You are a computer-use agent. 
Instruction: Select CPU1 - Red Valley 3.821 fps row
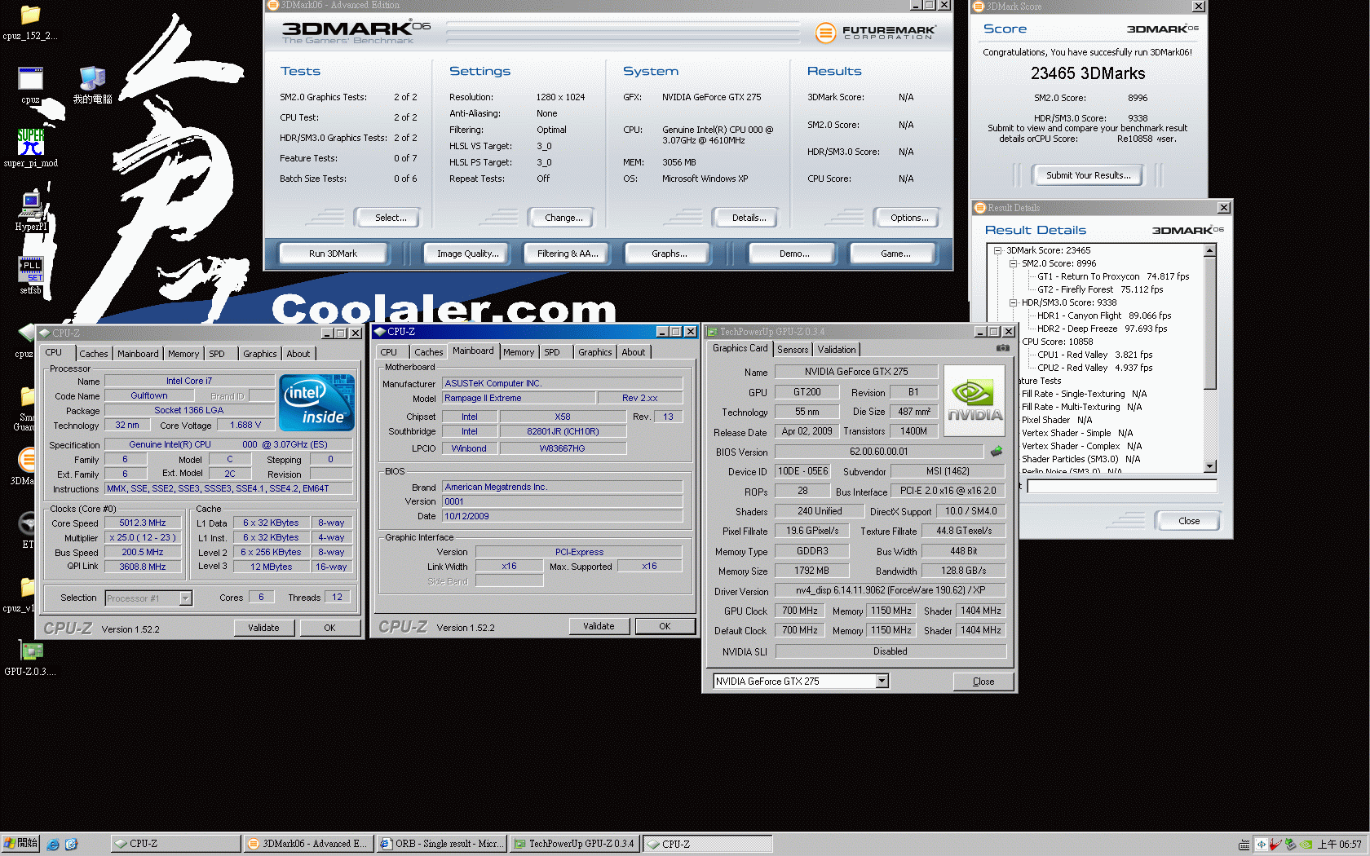[1094, 355]
